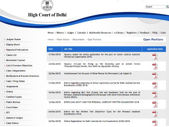
Task: Open Case History sidebar link
Action: tap(12, 123)
